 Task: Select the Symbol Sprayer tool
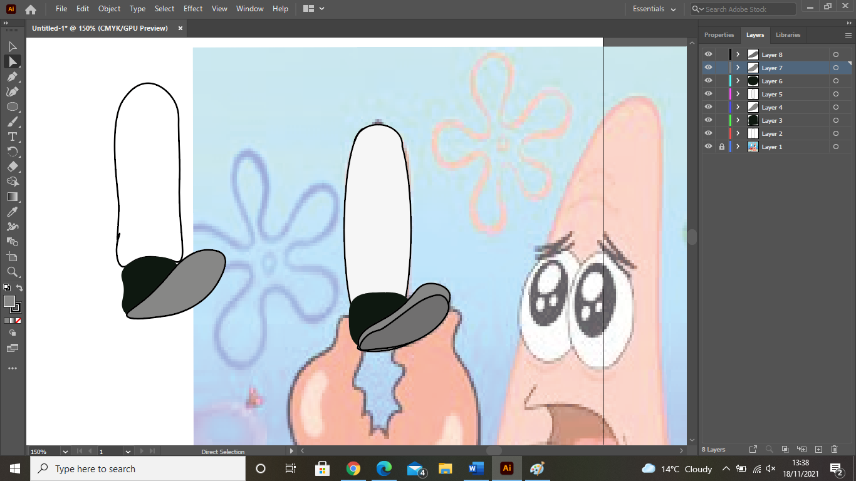(x=13, y=227)
